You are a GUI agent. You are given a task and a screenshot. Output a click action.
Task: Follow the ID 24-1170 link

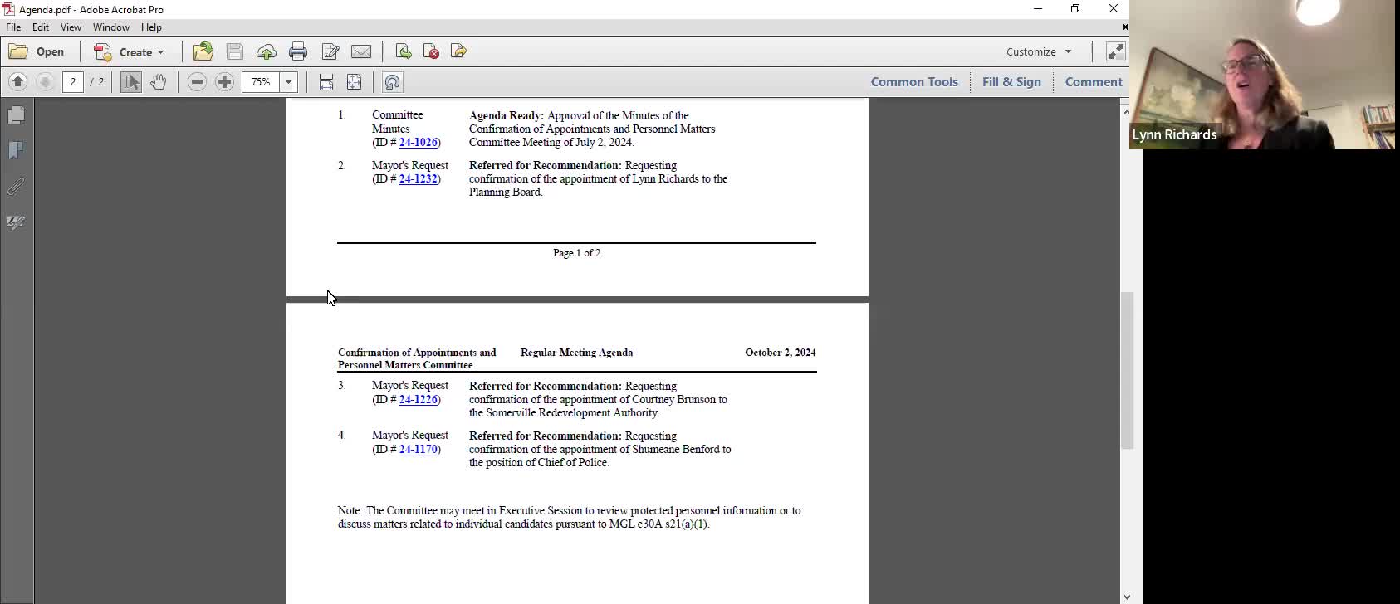(418, 450)
